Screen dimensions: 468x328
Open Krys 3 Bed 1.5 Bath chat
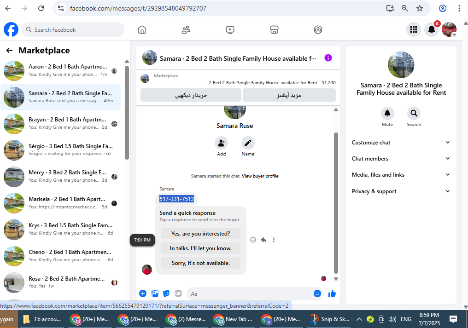(61, 229)
